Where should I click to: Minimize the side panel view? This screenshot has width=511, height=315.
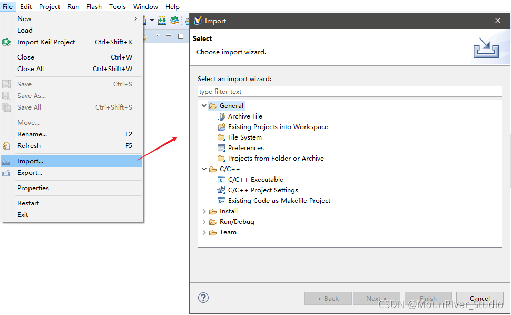169,35
